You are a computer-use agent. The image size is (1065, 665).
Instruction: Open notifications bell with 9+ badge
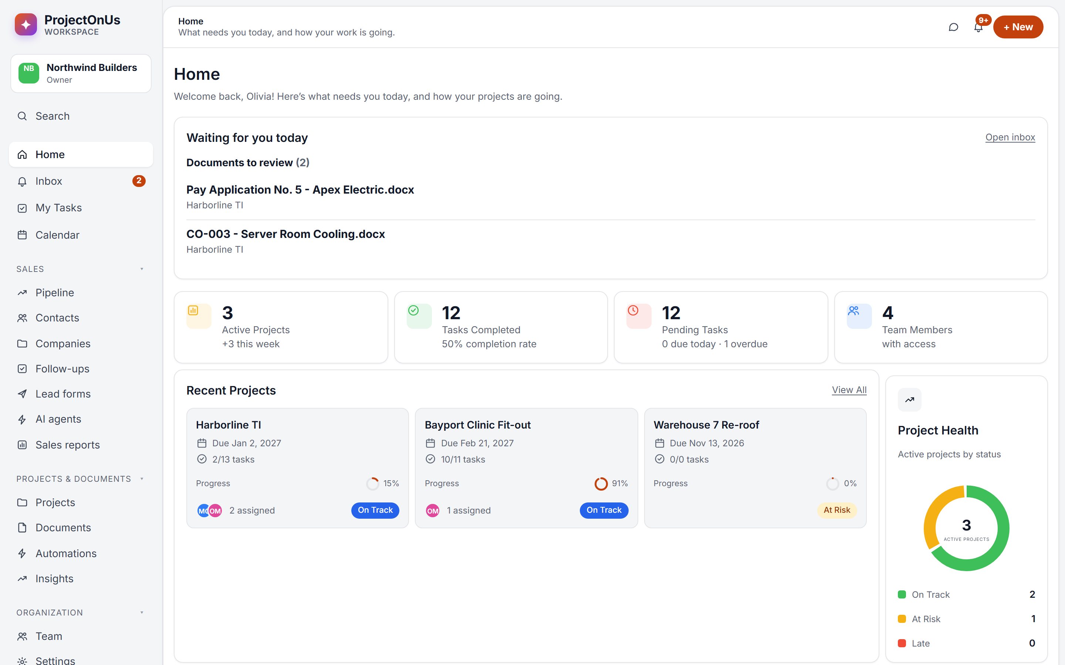(978, 27)
